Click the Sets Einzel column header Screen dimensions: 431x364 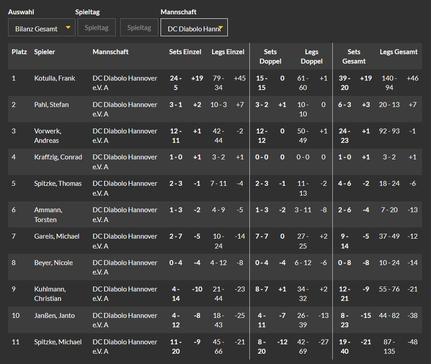tap(185, 52)
